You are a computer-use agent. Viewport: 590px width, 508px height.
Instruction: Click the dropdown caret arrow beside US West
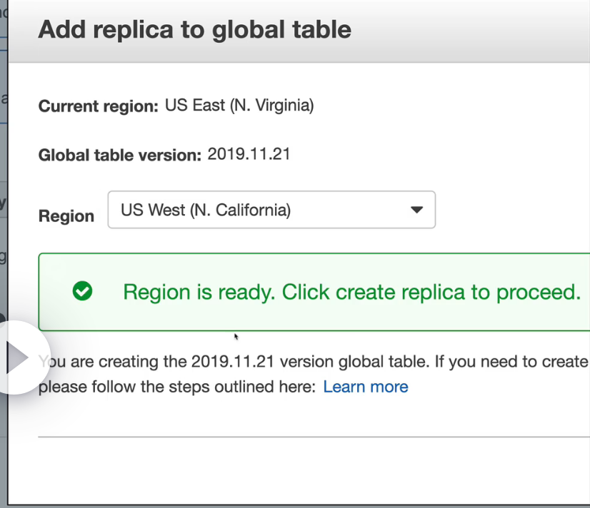click(x=417, y=210)
